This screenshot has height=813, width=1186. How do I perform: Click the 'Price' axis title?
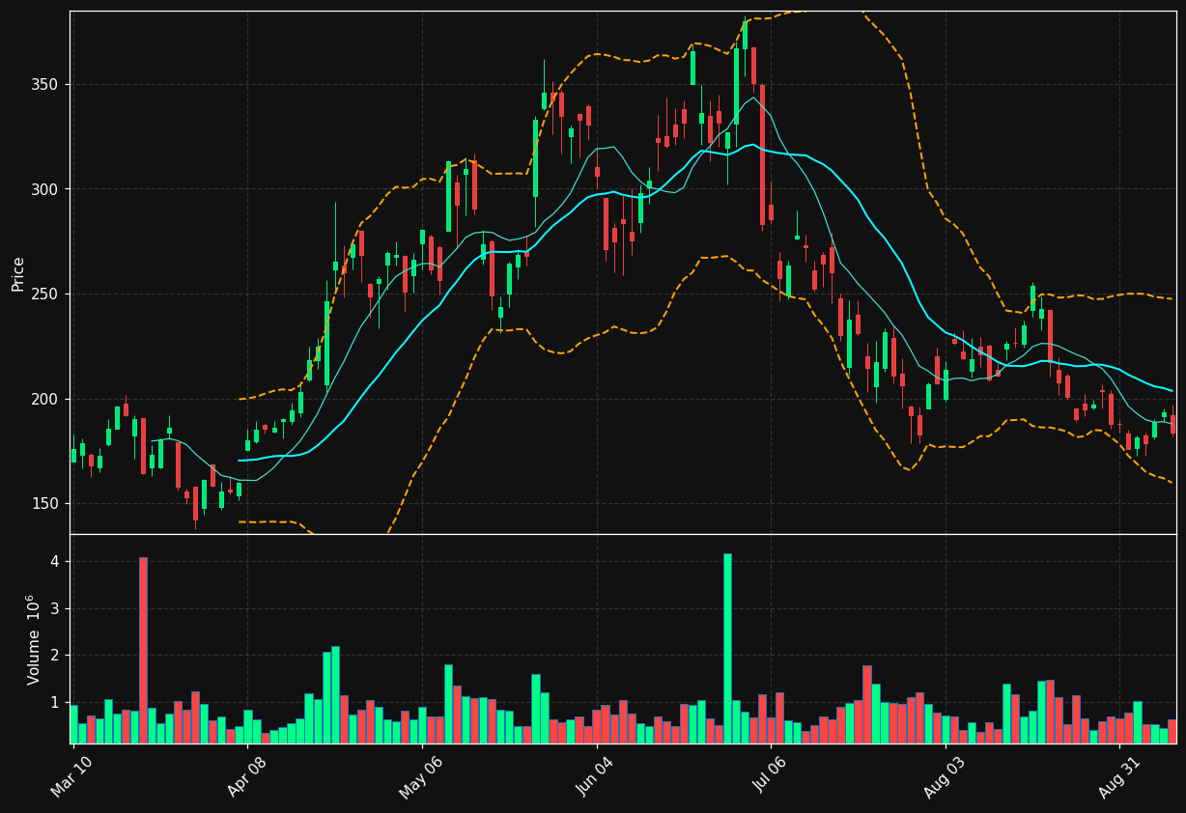(18, 273)
